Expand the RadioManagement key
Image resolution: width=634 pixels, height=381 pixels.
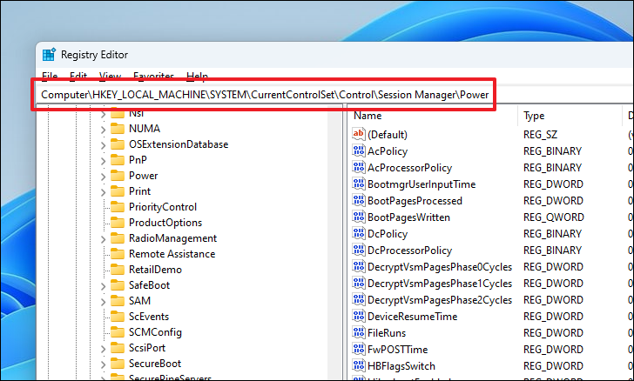(x=103, y=239)
